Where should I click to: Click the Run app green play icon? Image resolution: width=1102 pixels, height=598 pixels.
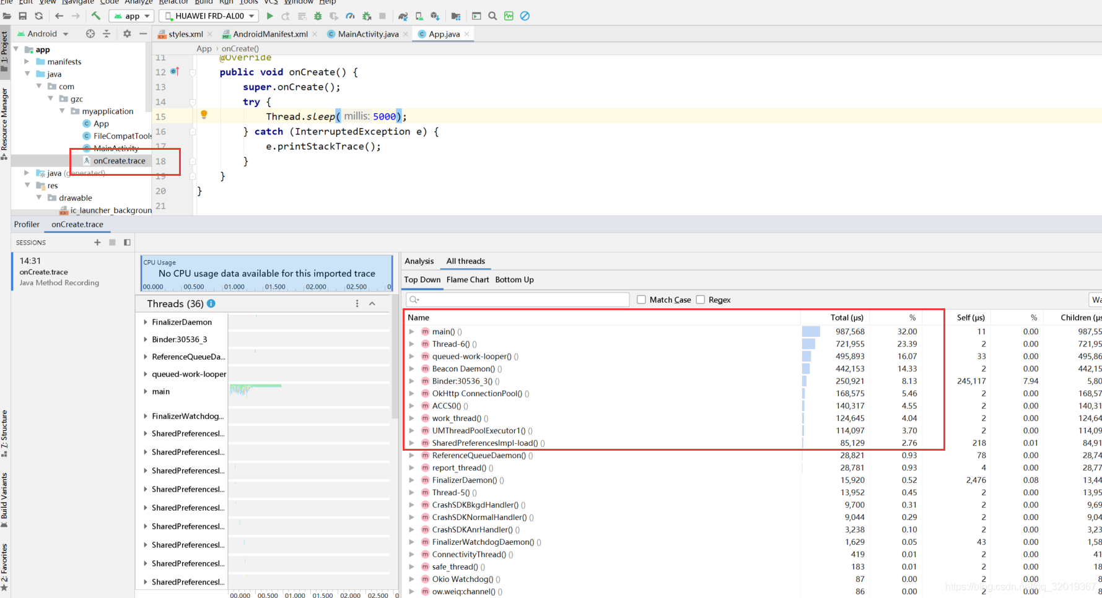pos(269,16)
